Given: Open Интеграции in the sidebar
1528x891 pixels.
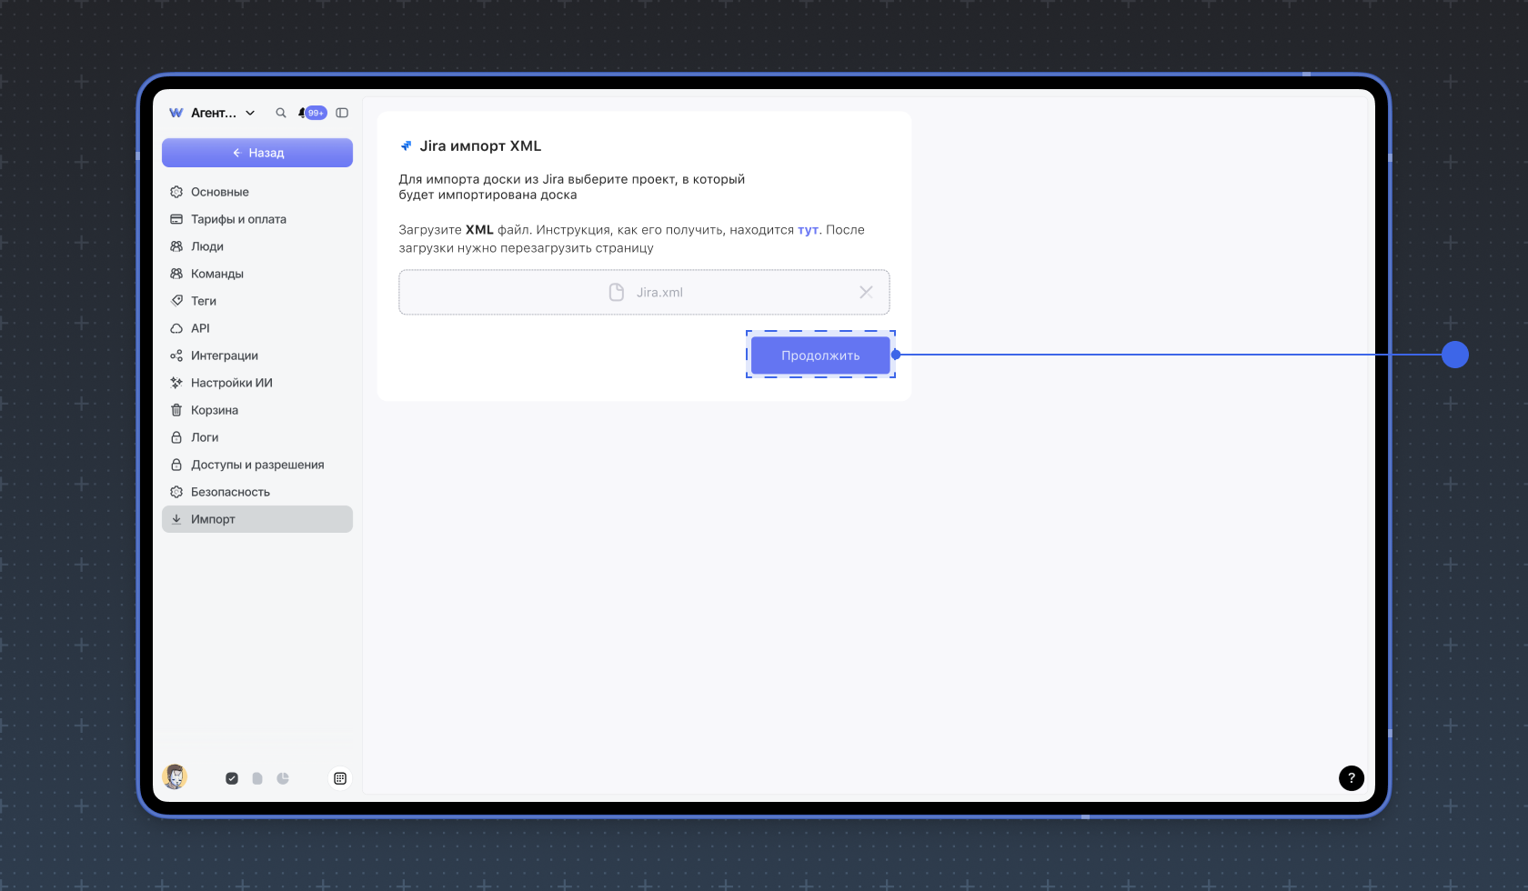Looking at the screenshot, I should [x=257, y=355].
